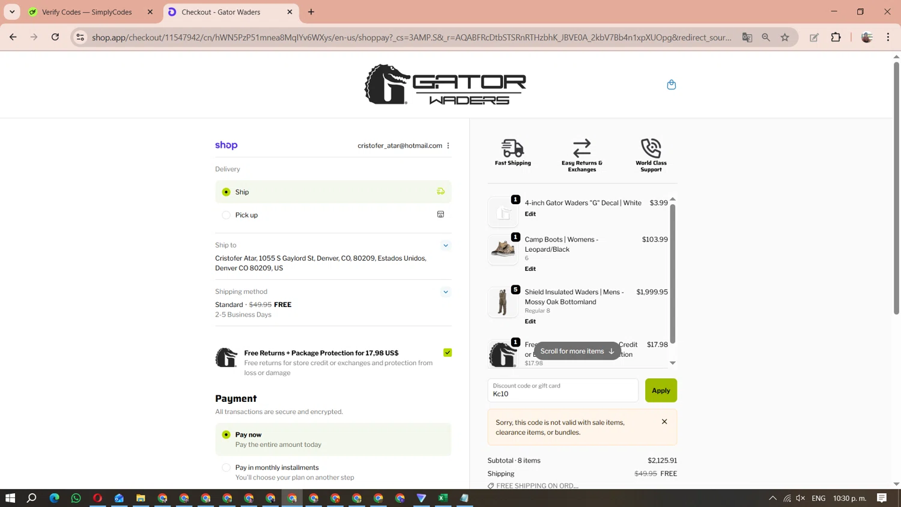Open File Explorer from the taskbar
Viewport: 901px width, 507px height.
tap(141, 498)
